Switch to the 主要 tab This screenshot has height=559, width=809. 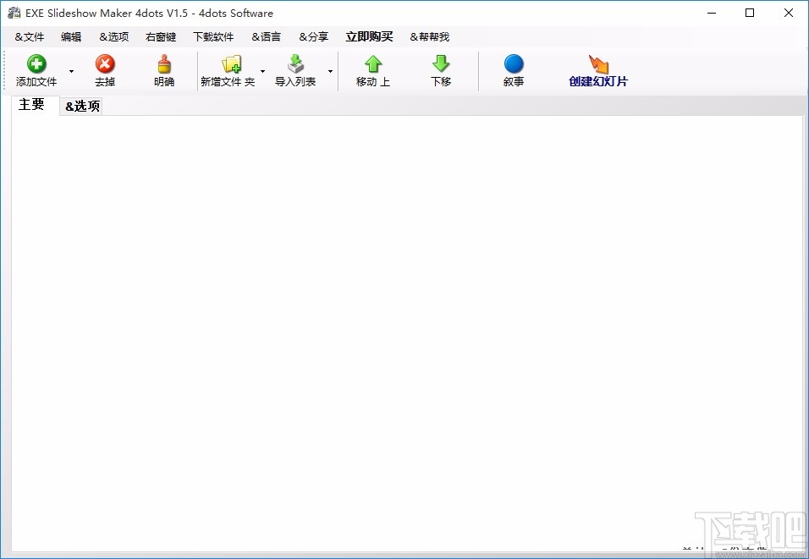pos(32,105)
